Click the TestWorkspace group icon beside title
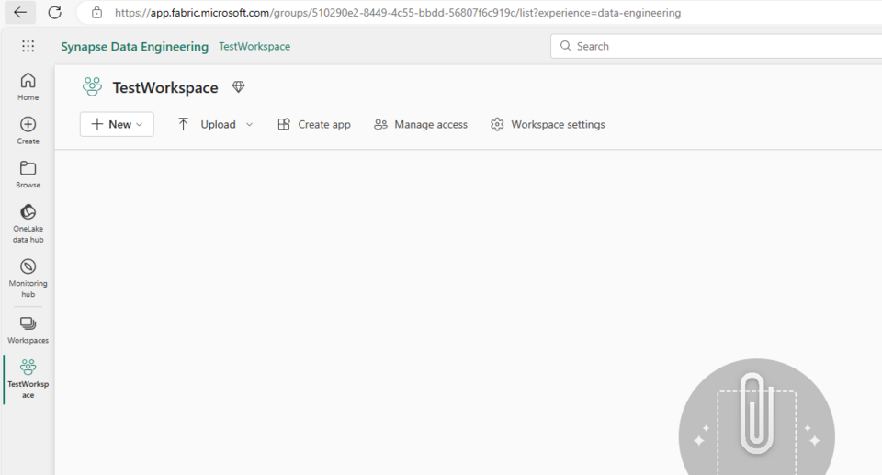The image size is (882, 475). click(92, 86)
